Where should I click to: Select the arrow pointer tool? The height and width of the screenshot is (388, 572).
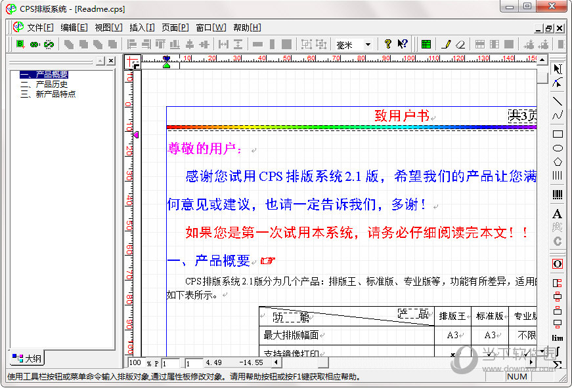coord(558,69)
